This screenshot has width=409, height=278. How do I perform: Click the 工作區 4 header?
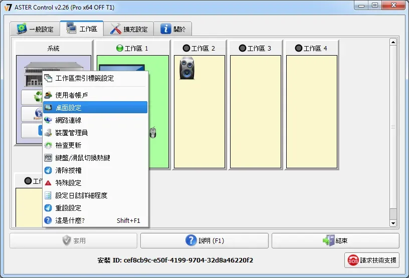pyautogui.click(x=312, y=48)
